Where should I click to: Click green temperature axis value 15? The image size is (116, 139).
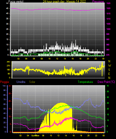108,115
